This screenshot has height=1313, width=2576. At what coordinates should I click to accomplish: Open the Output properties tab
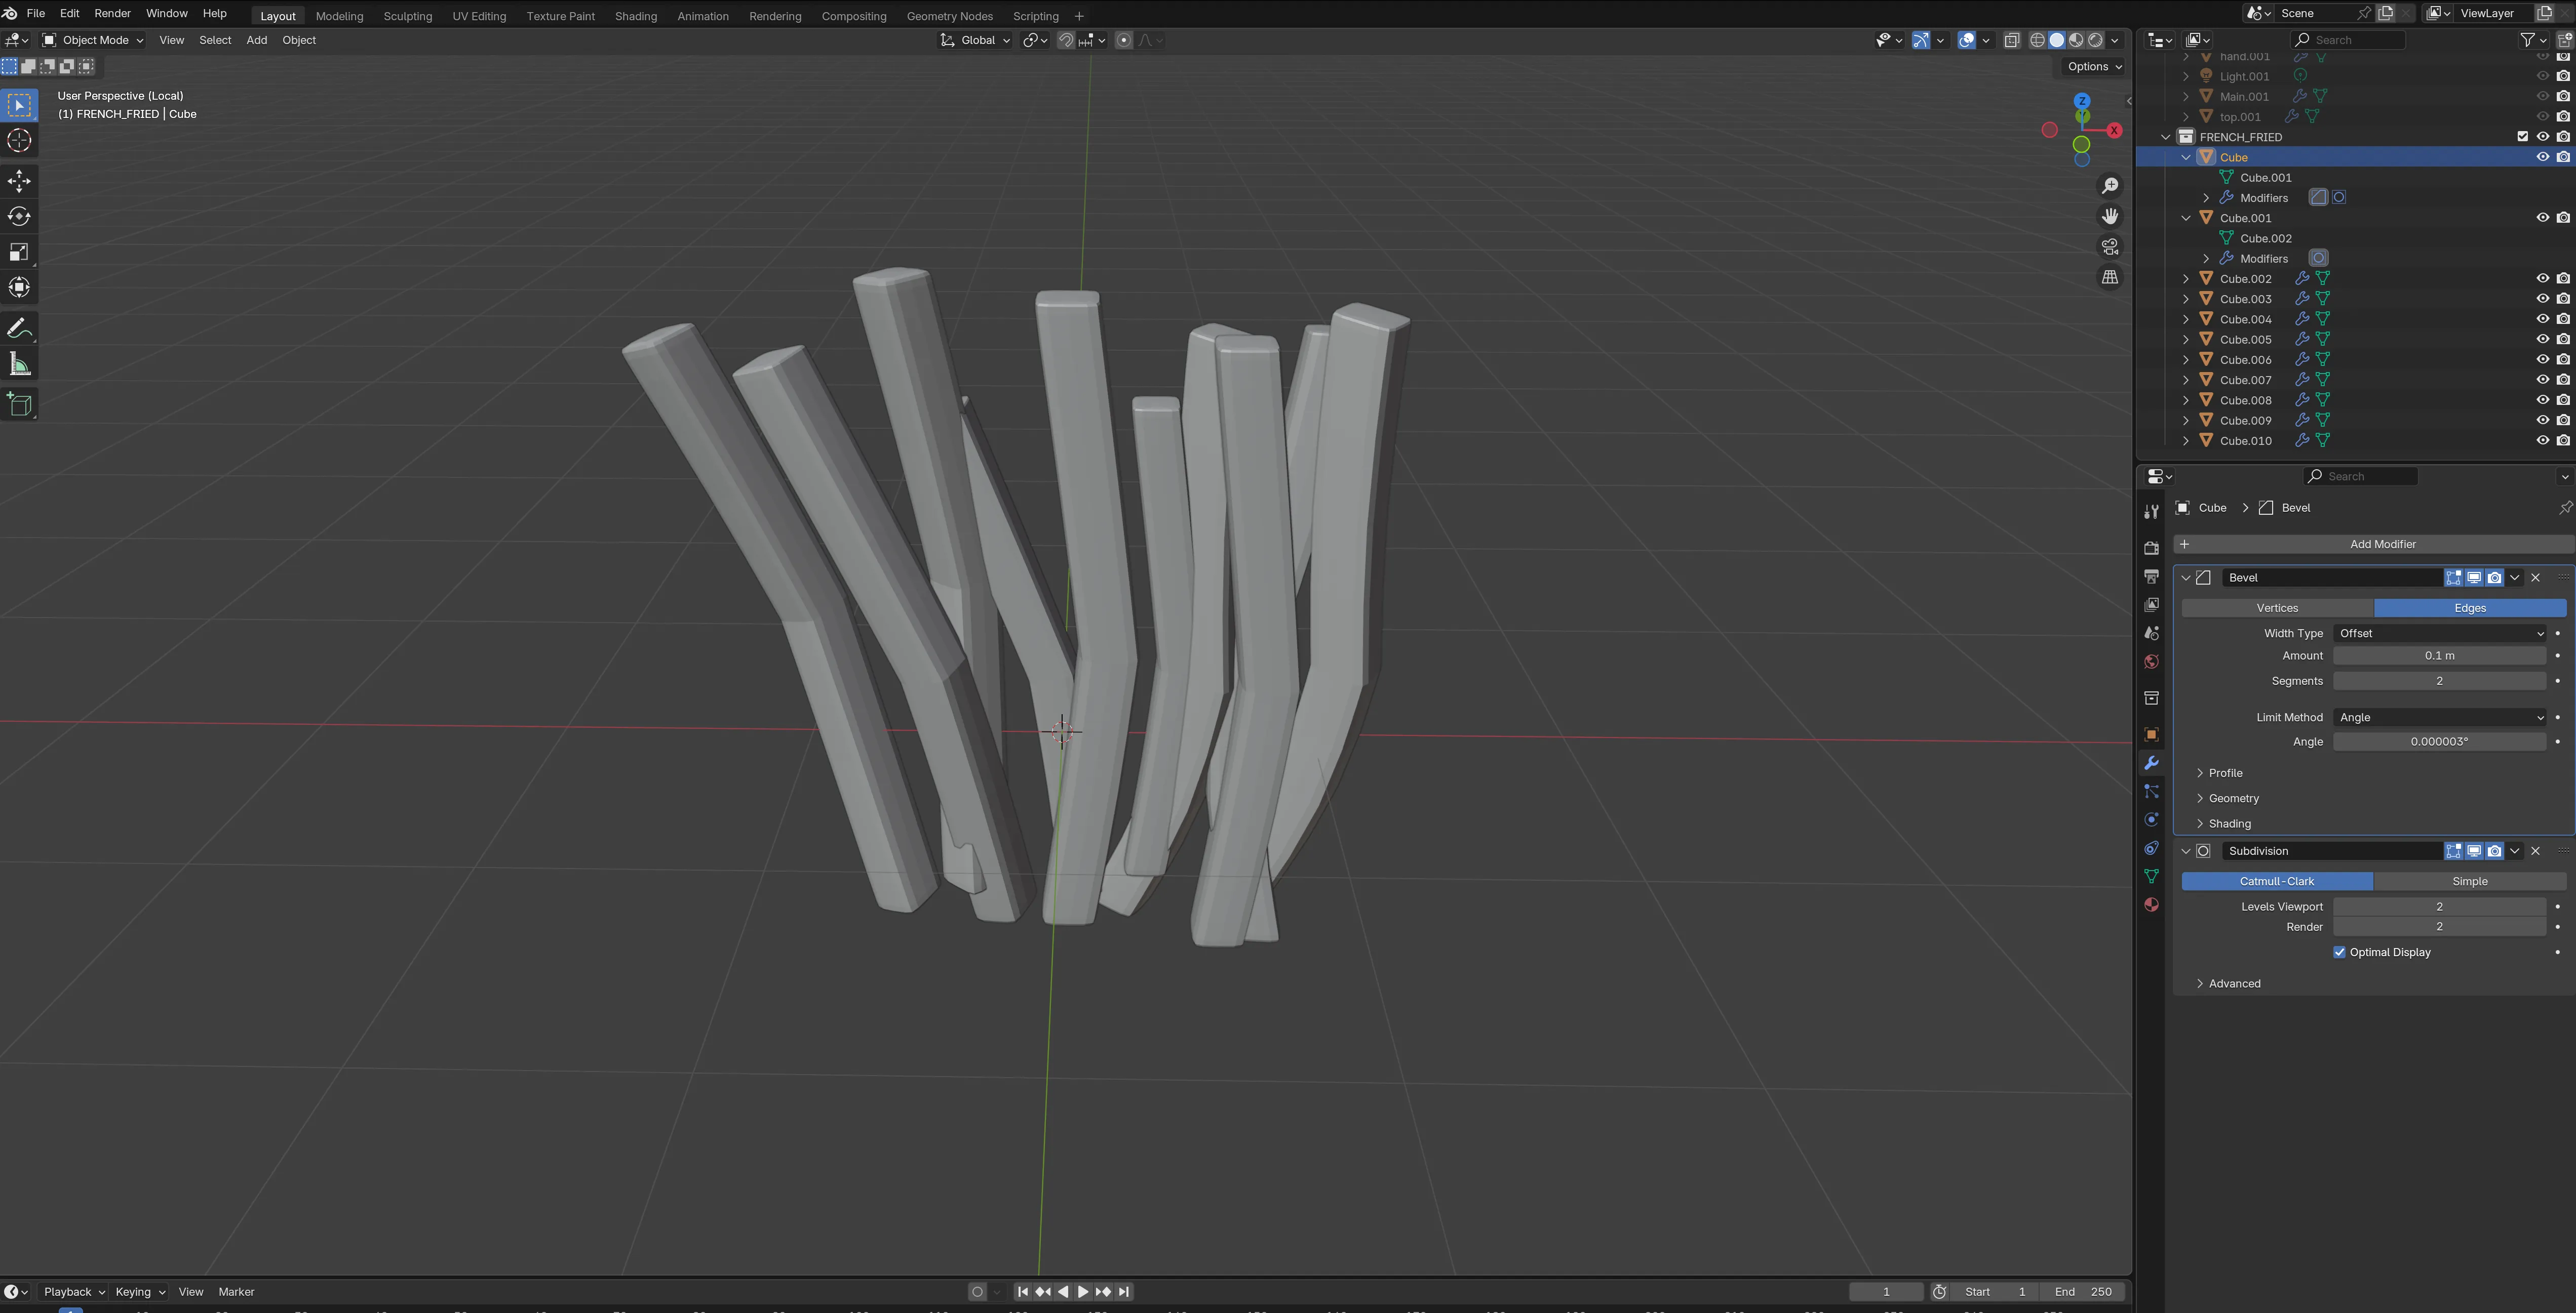[2151, 577]
